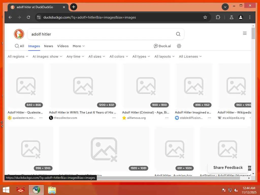
Task: Open more options for thecollector.com result
Action: point(114,118)
